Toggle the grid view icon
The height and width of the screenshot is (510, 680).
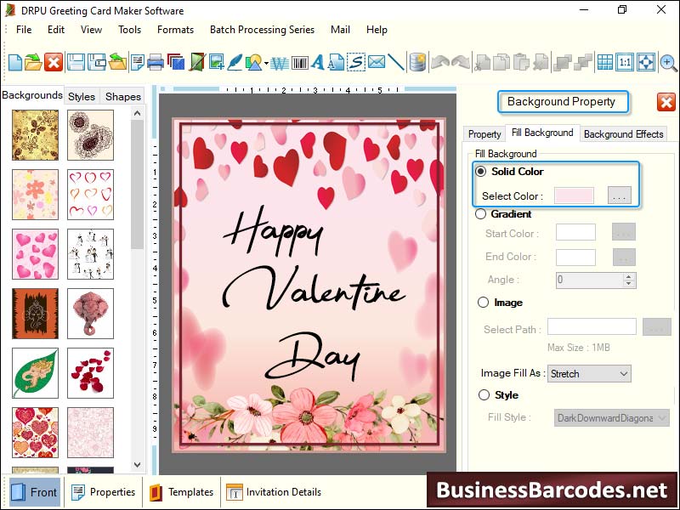tap(604, 62)
